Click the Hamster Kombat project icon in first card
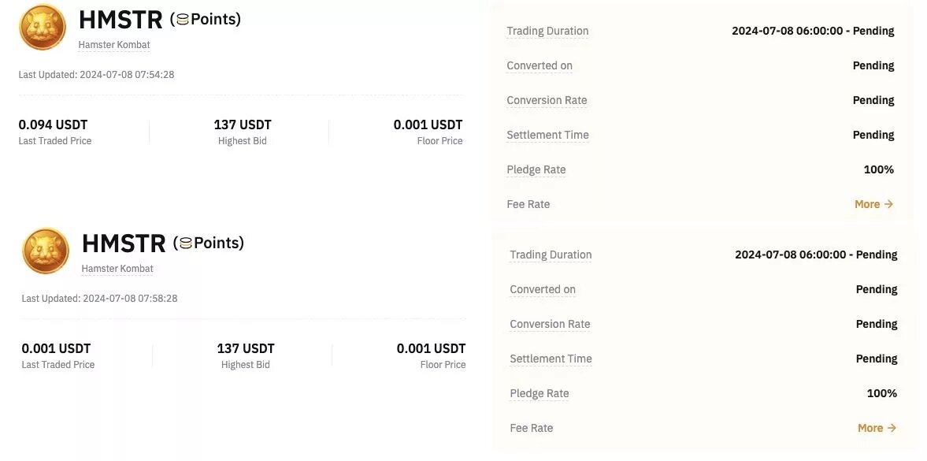927x461 pixels. (x=42, y=27)
